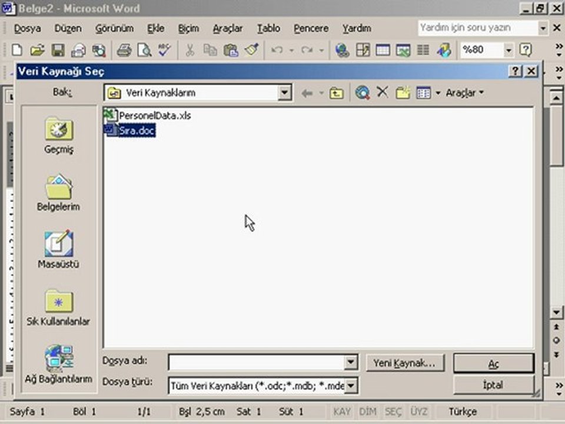Expand the Bak (Look in) folder dropdown
The image size is (565, 424).
285,92
